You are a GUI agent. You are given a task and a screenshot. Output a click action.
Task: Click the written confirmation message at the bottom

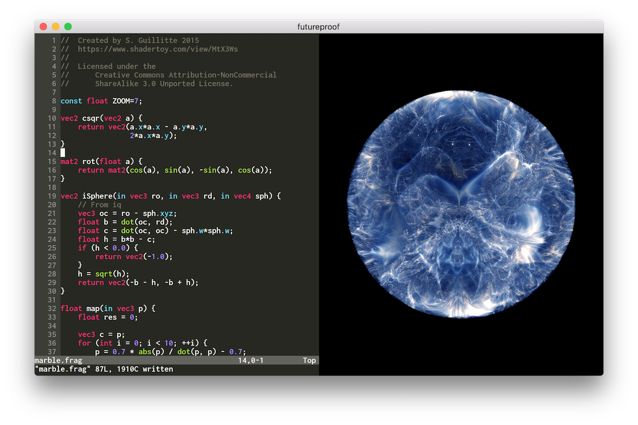coord(101,369)
